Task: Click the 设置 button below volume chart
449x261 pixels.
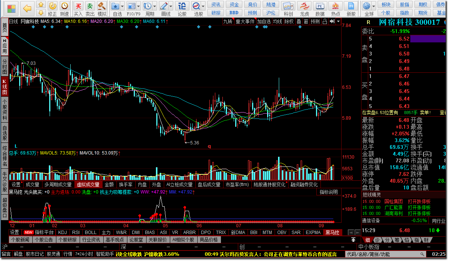Action: point(16,184)
